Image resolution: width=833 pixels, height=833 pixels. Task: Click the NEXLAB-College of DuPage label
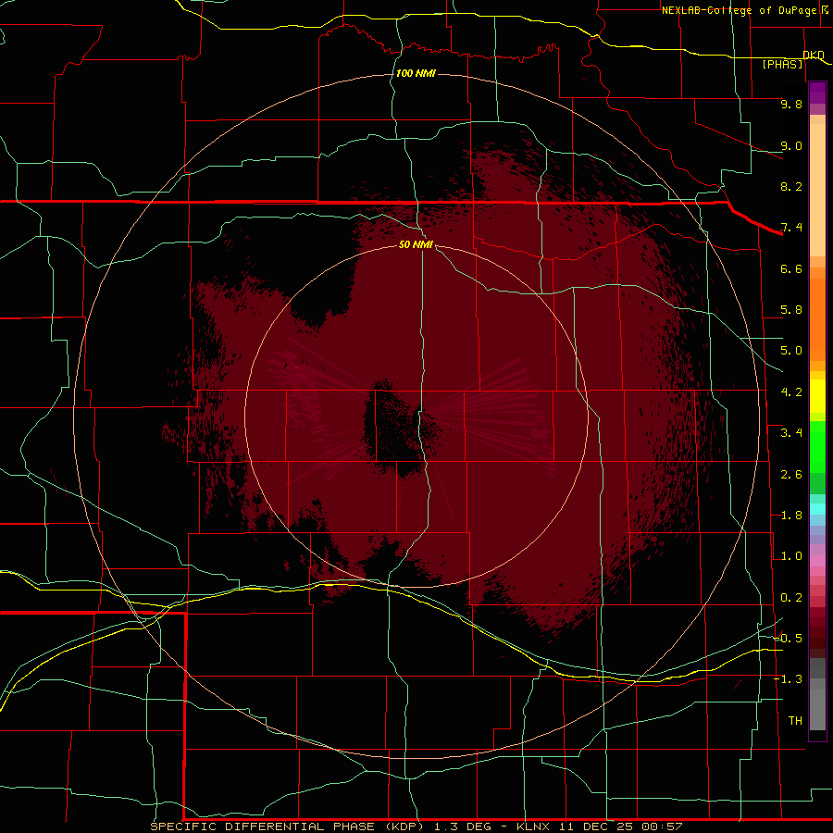coord(739,10)
